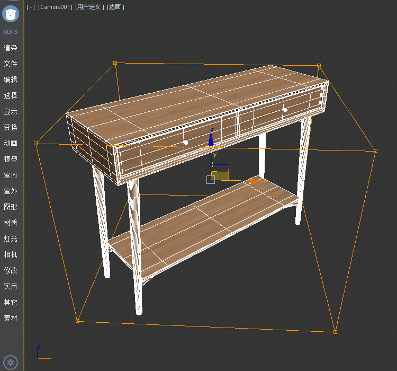Open the 渲染 menu in the sidebar
This screenshot has height=371, width=397.
pos(11,48)
